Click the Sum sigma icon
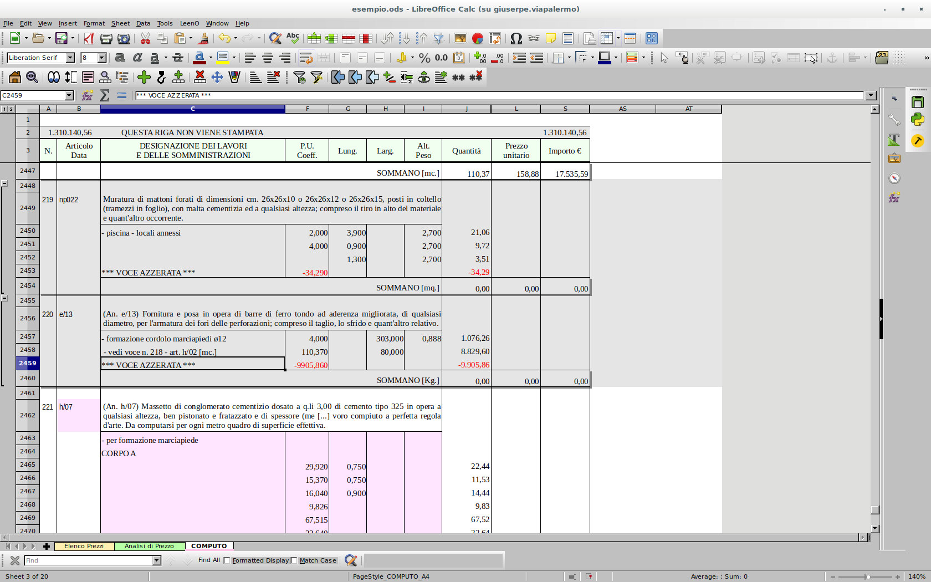931x582 pixels. coord(104,95)
